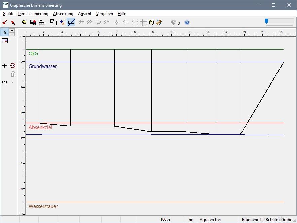
Task: Open the Dimensionierung menu
Action: pos(33,14)
